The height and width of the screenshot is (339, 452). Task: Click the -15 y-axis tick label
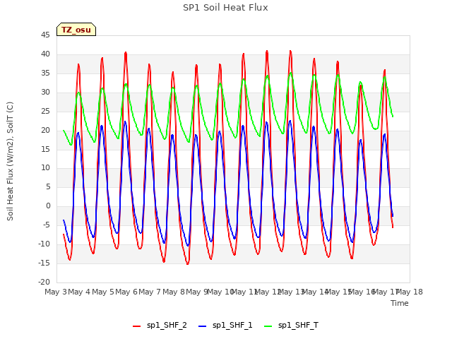pyautogui.click(x=44, y=263)
